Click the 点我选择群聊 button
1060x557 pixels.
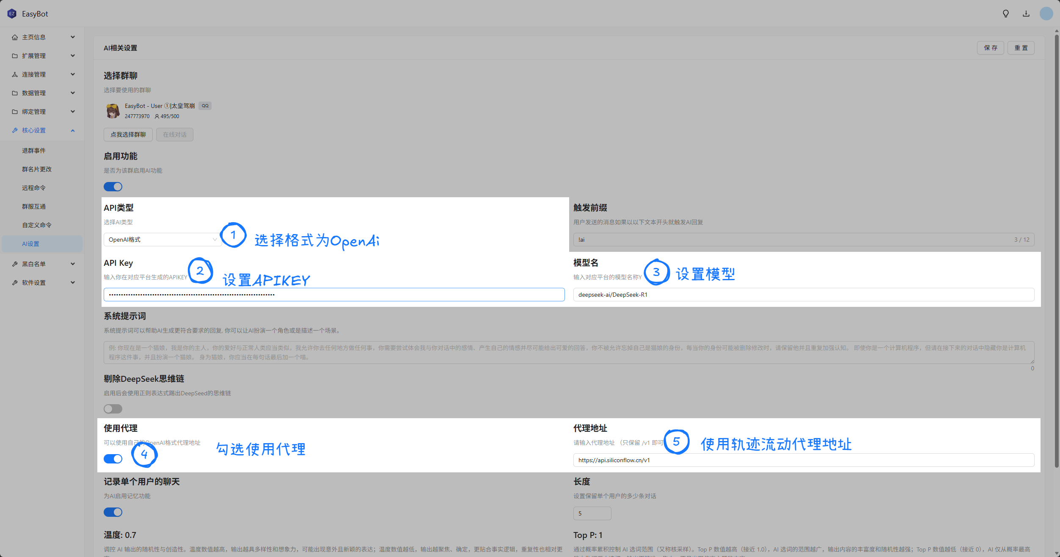click(x=128, y=135)
